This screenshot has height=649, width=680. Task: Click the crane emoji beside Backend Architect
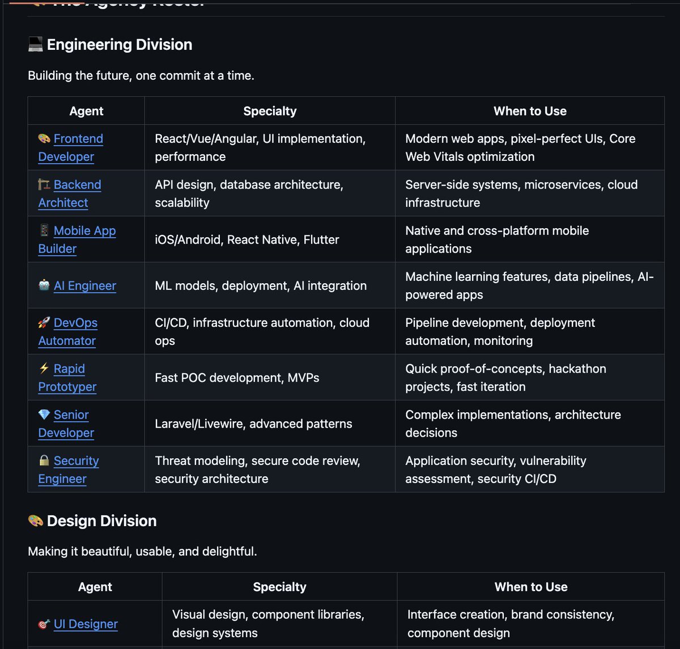click(44, 184)
